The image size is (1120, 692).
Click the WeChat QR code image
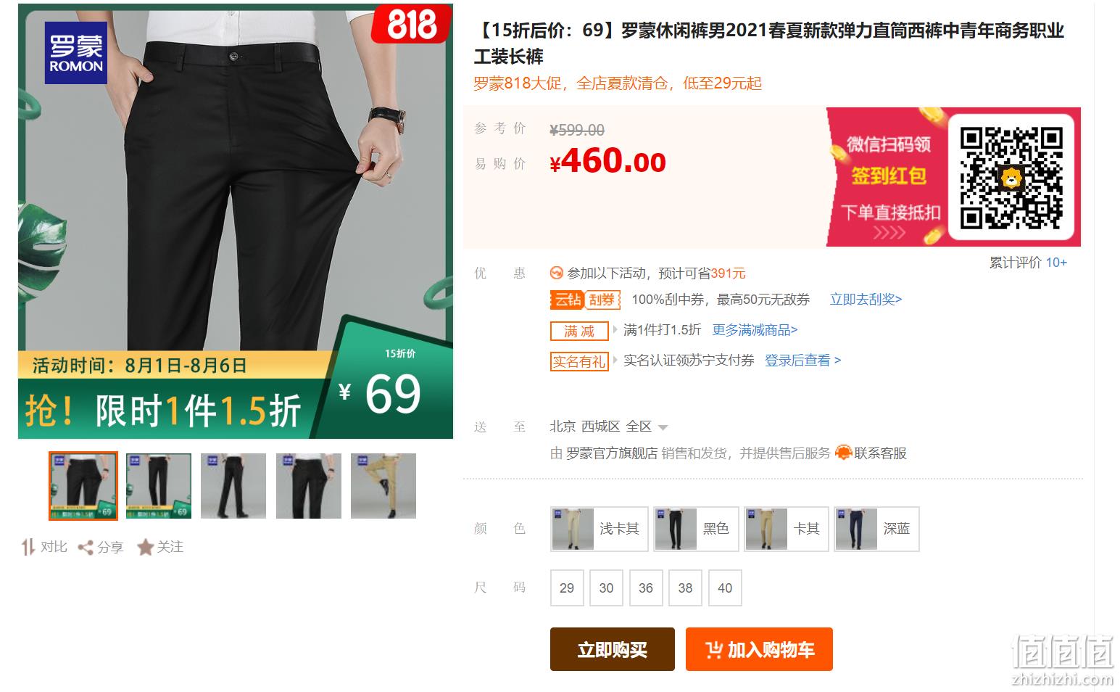coord(1011,178)
